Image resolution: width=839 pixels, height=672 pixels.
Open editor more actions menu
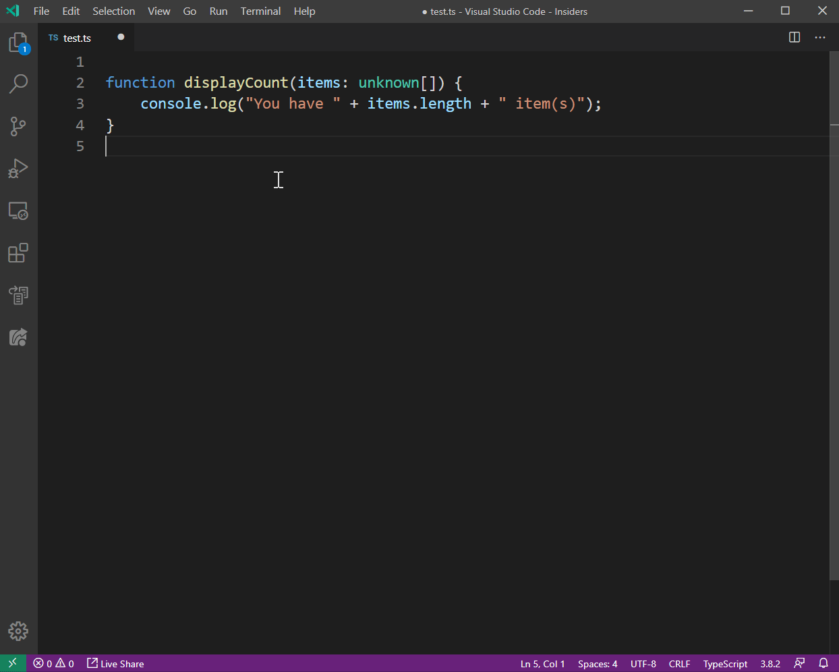(819, 37)
